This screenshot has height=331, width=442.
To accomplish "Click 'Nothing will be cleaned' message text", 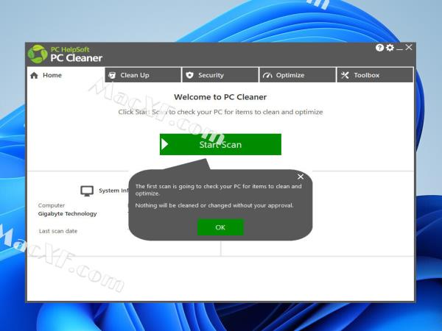I will coord(214,205).
